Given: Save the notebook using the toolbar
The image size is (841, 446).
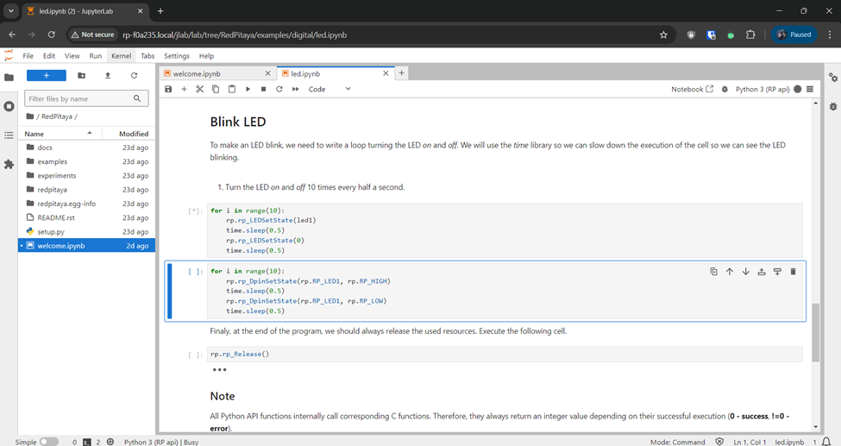Looking at the screenshot, I should point(168,89).
